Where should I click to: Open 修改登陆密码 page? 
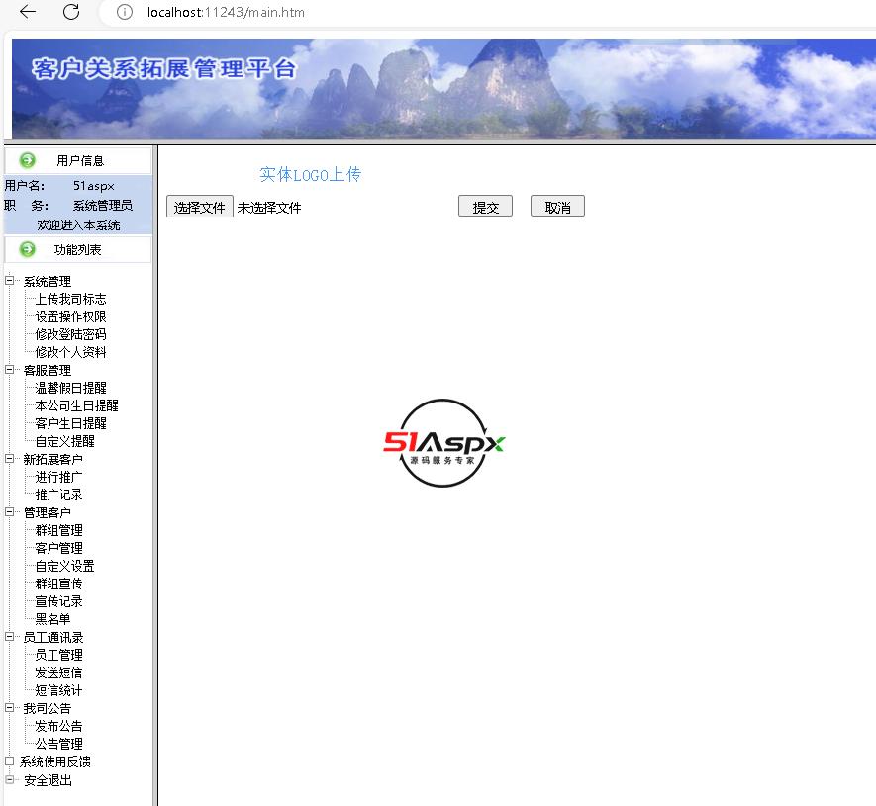(70, 335)
